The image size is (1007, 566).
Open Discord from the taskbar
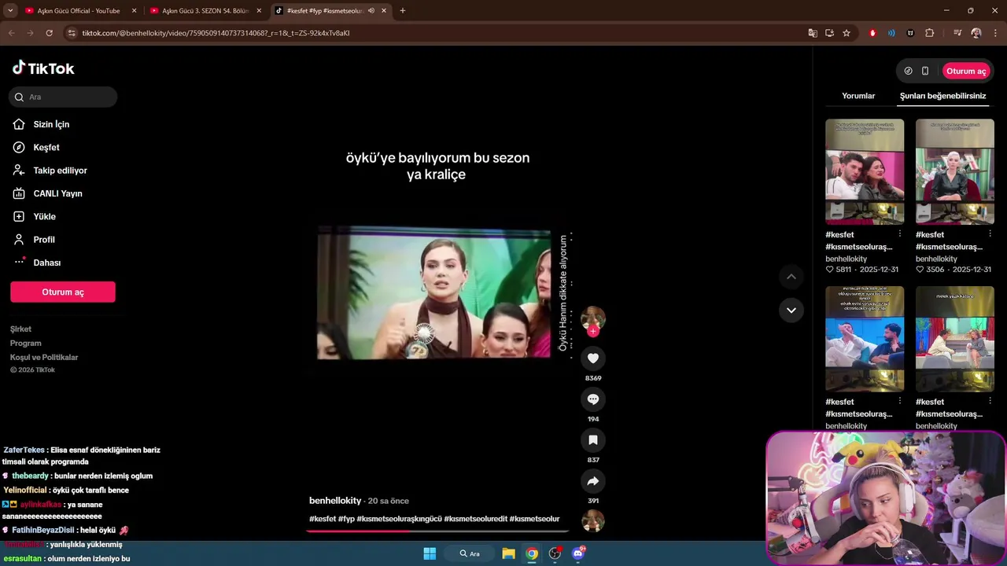point(578,553)
